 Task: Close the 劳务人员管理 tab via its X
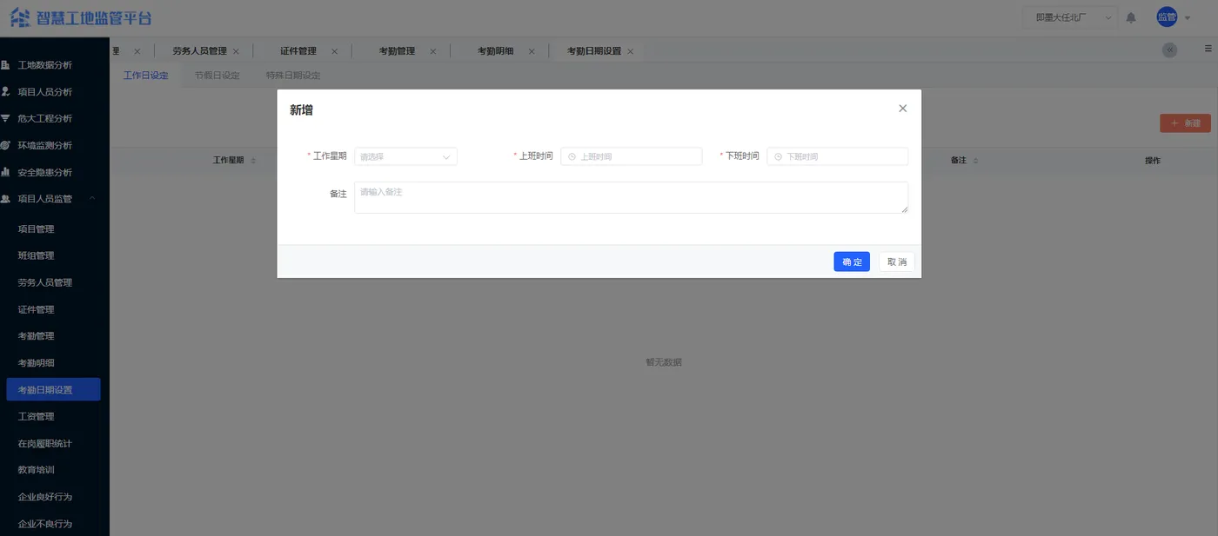coord(236,51)
